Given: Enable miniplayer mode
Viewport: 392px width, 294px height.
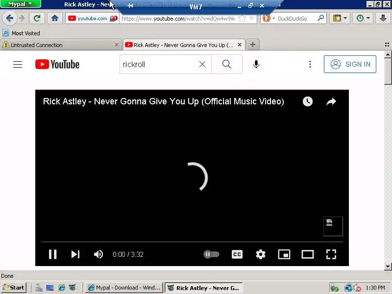Looking at the screenshot, I should point(284,254).
